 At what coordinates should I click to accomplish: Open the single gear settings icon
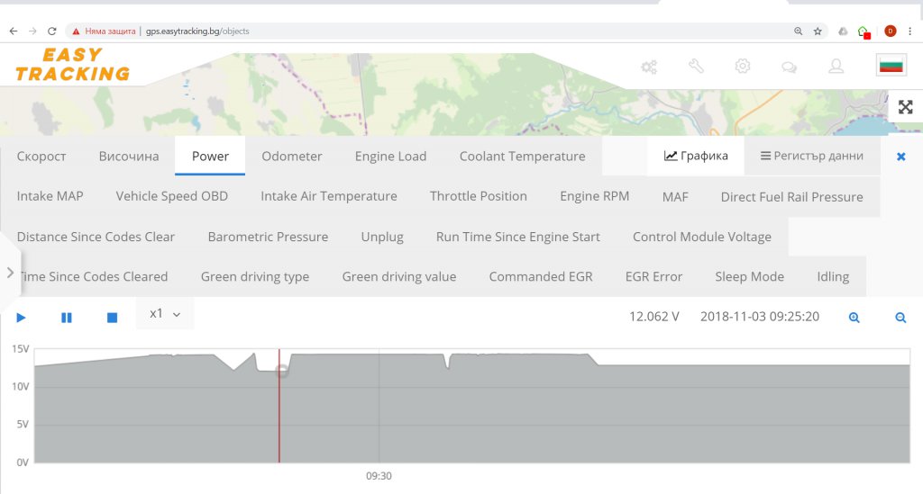(x=743, y=67)
